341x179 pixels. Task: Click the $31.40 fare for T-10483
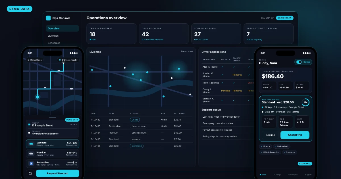pos(177,126)
